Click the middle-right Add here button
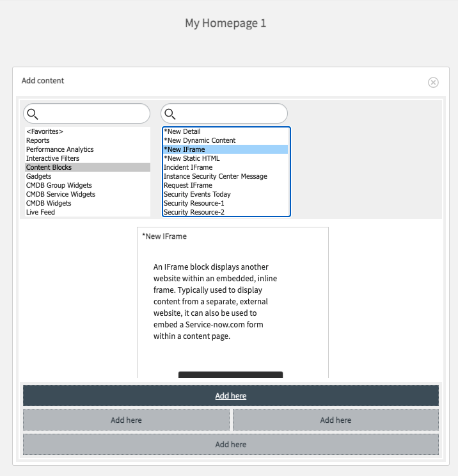Viewport: 458px width, 476px height. pyautogui.click(x=335, y=420)
